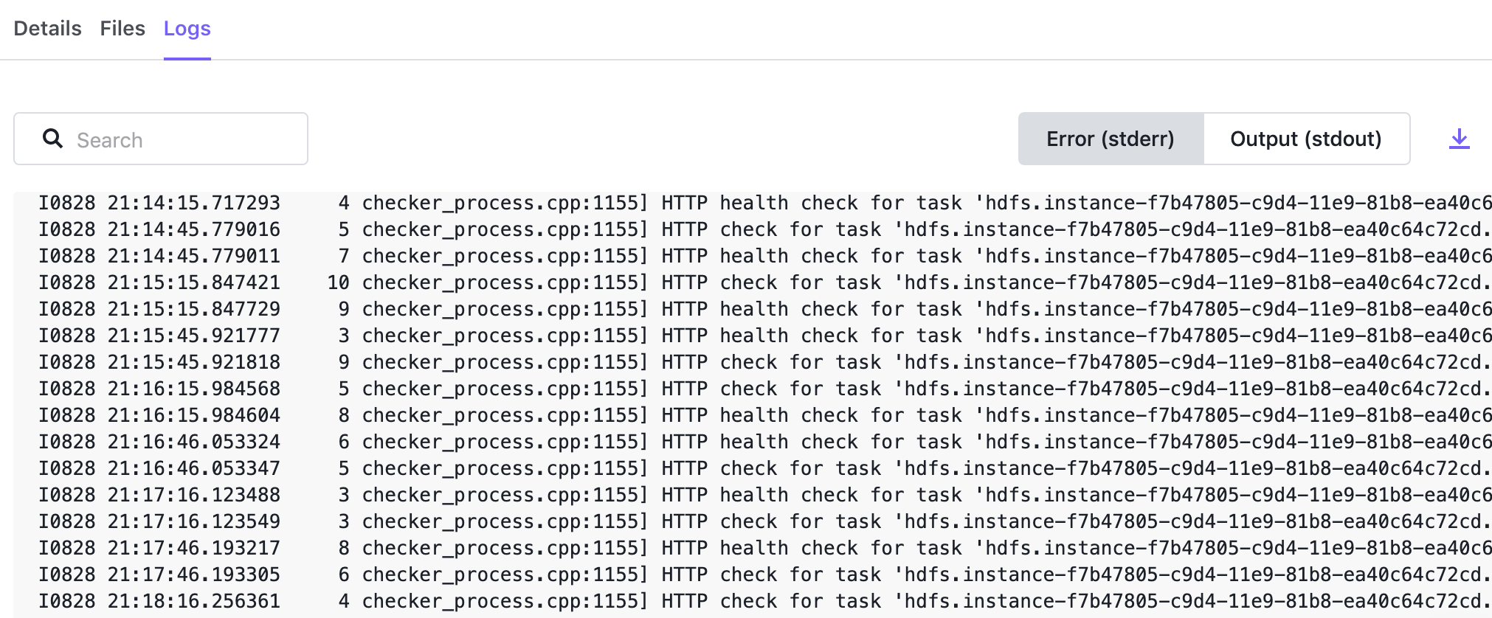The image size is (1492, 618).
Task: Show the Error (stderr) log stream
Action: [x=1111, y=139]
